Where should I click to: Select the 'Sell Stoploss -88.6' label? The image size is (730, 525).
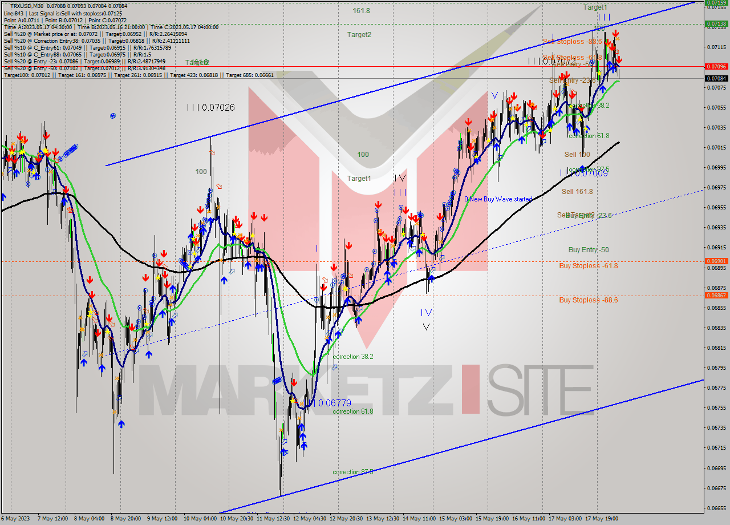pos(572,42)
